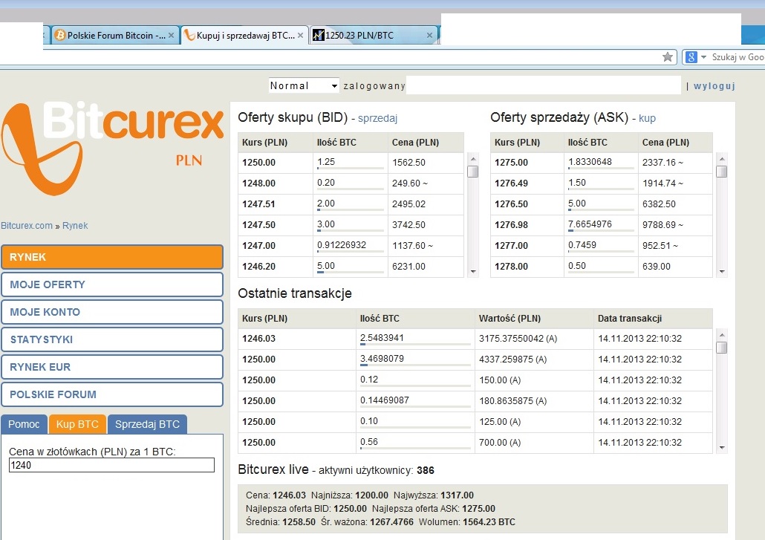The height and width of the screenshot is (540, 765).
Task: Open POLSKIE FORUM menu item
Action: pos(112,394)
